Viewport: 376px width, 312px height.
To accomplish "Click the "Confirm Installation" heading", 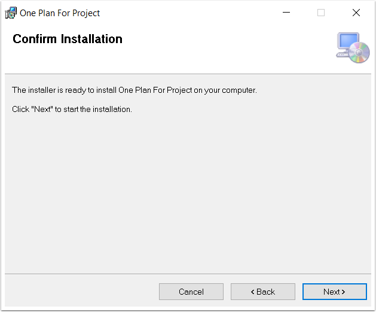I will tap(68, 39).
